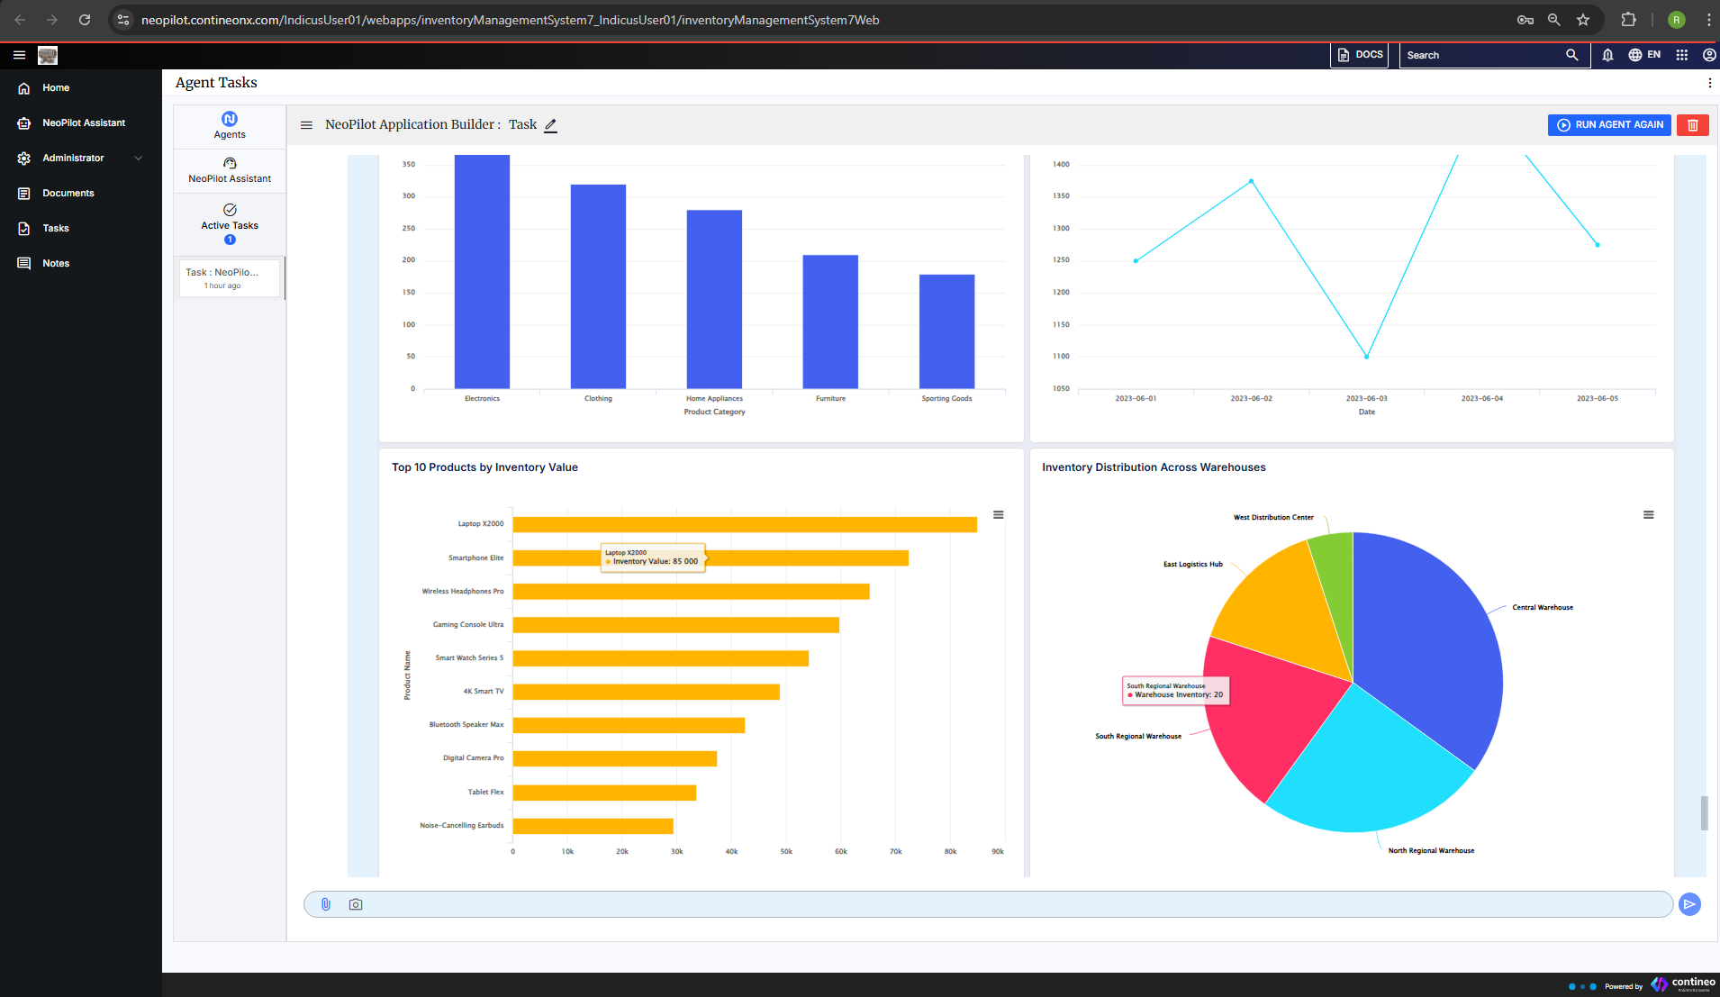
Task: Attach a file with paperclip icon
Action: point(326,904)
